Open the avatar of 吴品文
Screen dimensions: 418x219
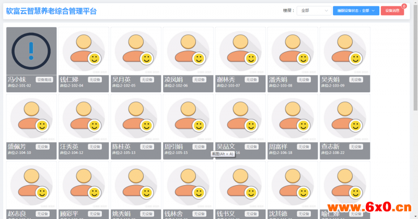[x=240, y=118]
